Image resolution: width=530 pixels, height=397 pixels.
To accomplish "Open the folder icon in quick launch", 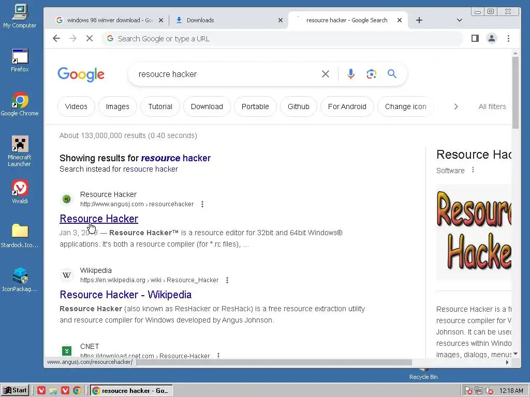I will click(x=53, y=390).
